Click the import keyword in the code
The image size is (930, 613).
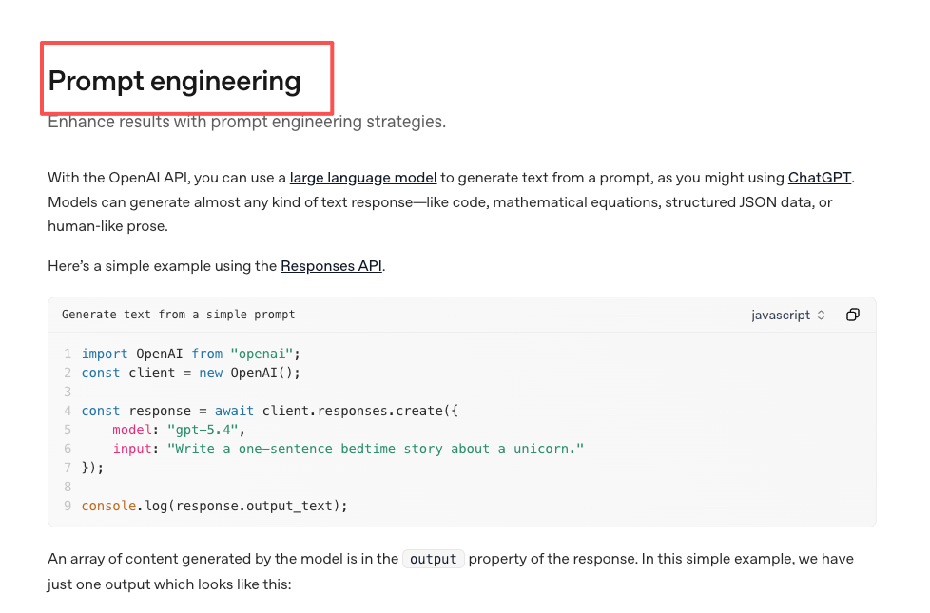click(x=105, y=354)
